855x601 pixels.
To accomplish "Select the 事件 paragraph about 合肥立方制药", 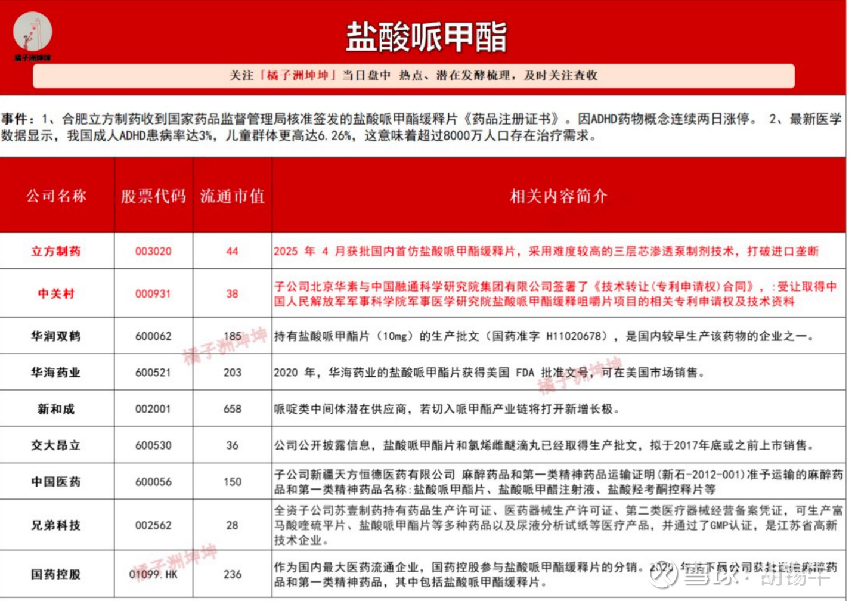I will coord(422,127).
